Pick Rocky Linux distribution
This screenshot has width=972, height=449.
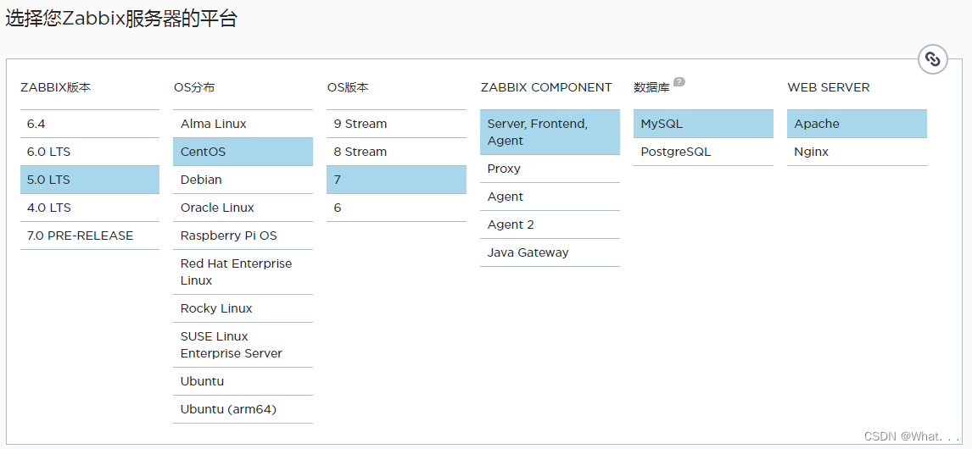pos(243,308)
